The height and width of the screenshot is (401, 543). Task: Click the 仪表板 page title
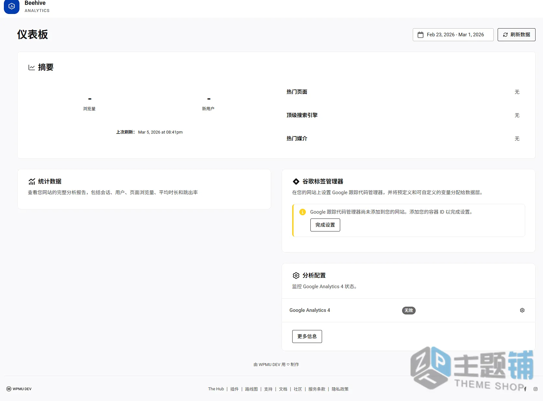point(32,34)
